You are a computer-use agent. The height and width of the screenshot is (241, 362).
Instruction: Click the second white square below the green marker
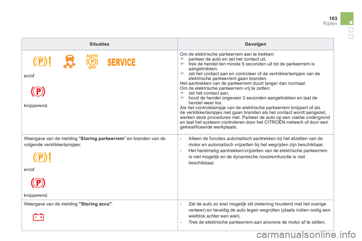coord(351,37)
